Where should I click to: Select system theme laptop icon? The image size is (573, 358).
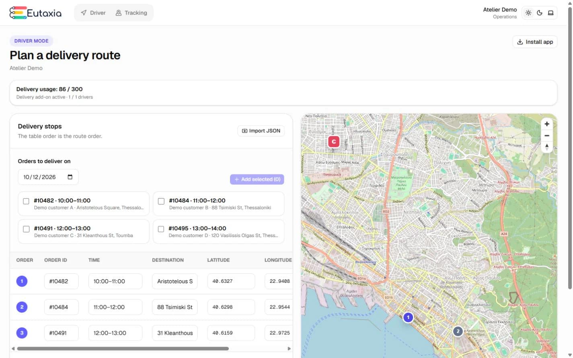pos(551,13)
